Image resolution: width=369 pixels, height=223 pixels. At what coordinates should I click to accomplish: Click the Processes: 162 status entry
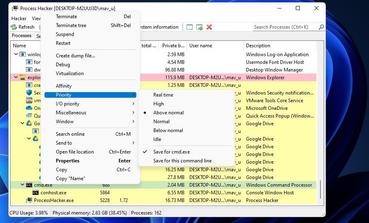coord(146,213)
